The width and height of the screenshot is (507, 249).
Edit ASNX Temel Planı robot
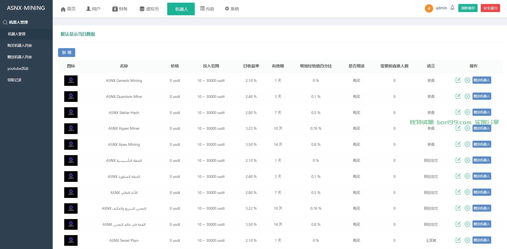458,240
